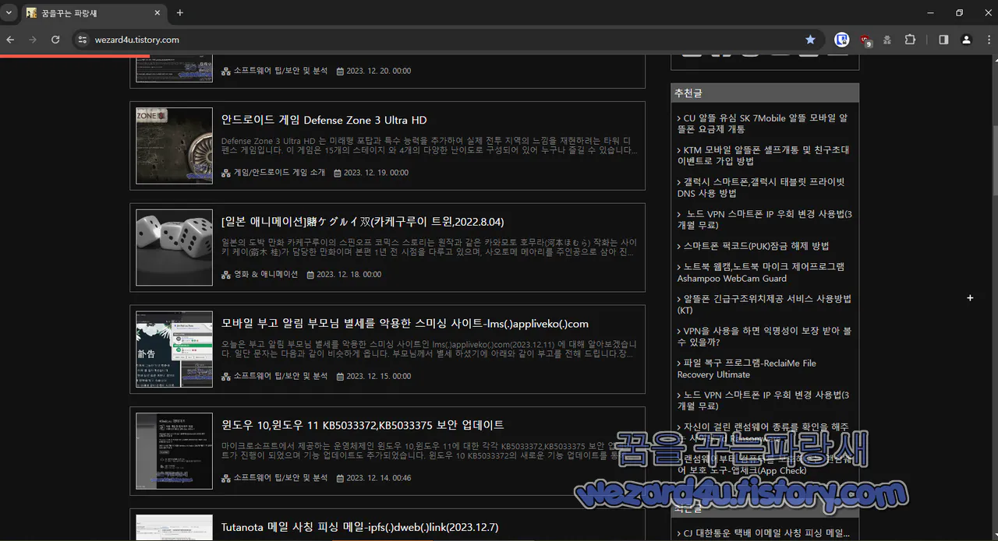Click the calendar icon beside 2023.12.19 date
Screen dimensions: 998x541
click(339, 172)
